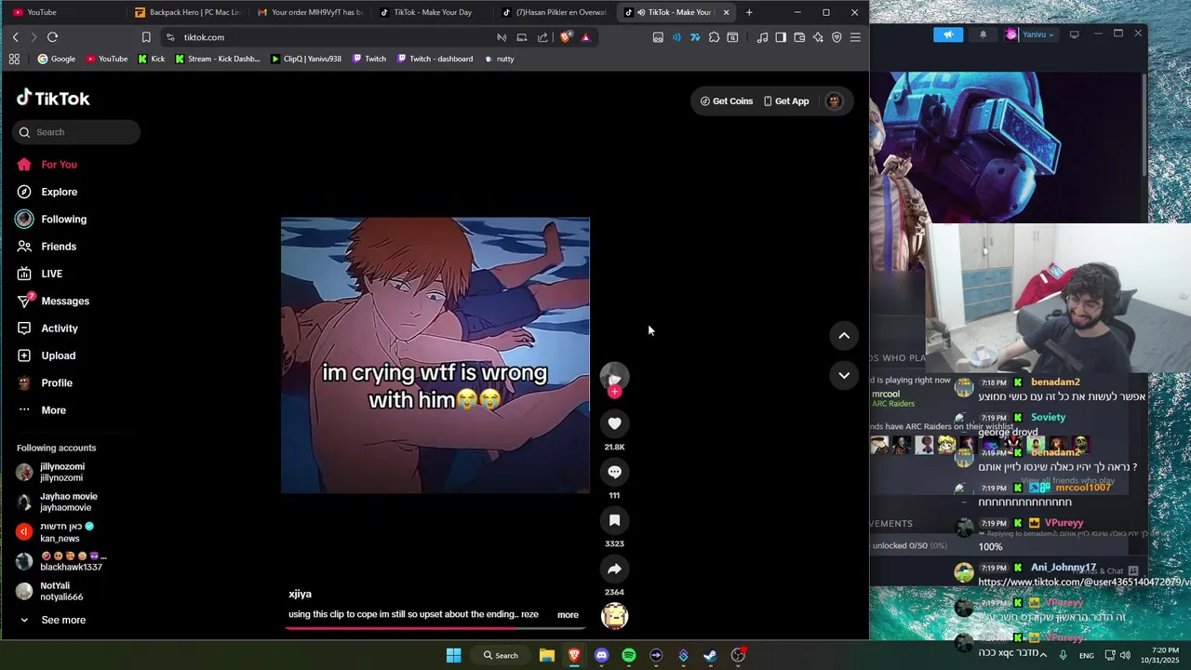Bookmark the video with the save icon
Image resolution: width=1191 pixels, height=670 pixels.
tap(614, 520)
